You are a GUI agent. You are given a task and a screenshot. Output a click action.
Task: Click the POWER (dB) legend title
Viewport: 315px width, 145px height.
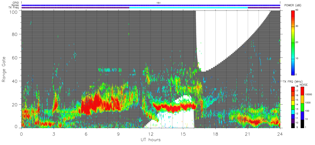click(293, 6)
